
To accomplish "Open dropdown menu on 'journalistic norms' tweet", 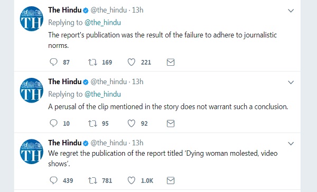I will point(291,11).
